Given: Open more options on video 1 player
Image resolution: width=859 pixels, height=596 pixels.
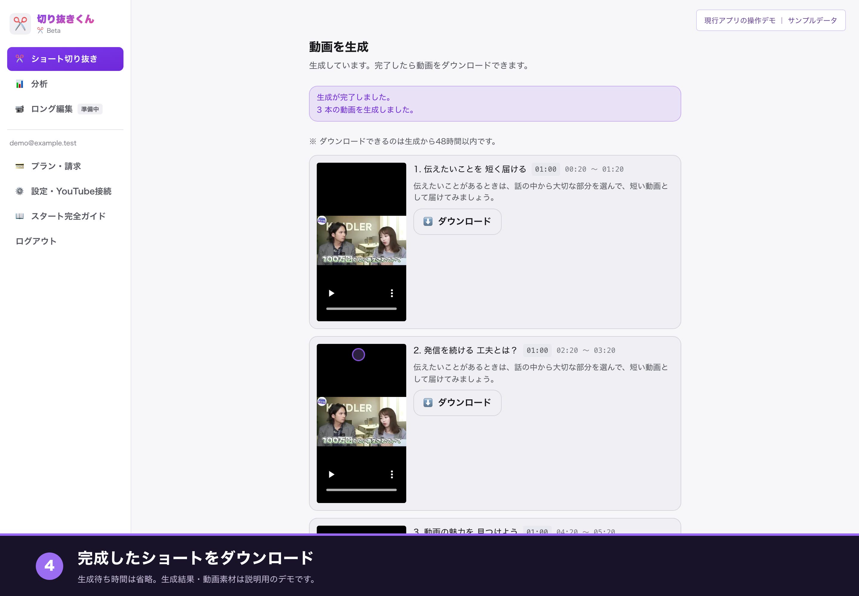Looking at the screenshot, I should coord(392,293).
